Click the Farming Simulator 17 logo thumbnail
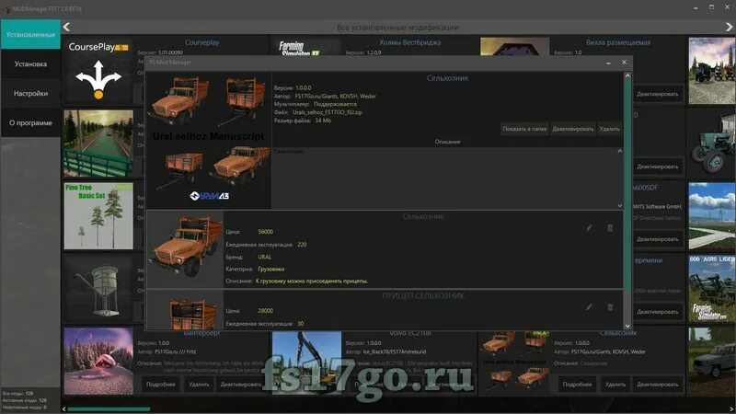The image size is (736, 414). pyautogui.click(x=306, y=48)
